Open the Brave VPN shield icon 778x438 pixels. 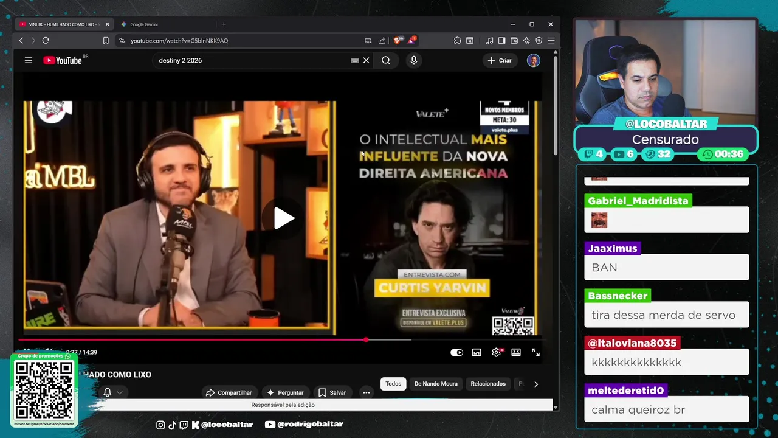click(x=539, y=41)
